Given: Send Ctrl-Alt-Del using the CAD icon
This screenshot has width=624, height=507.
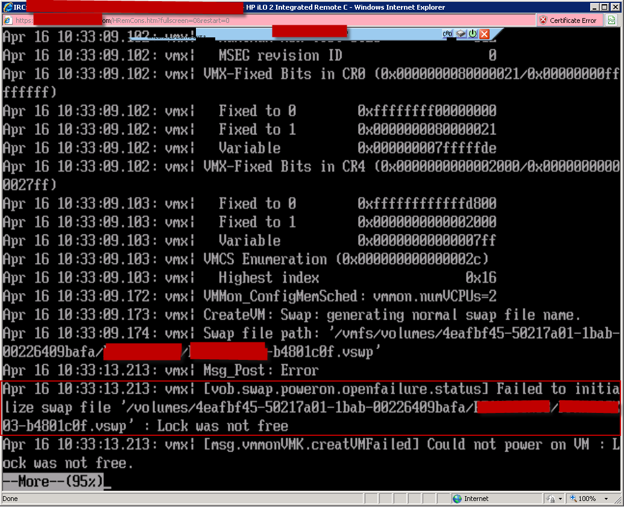Looking at the screenshot, I should tap(447, 34).
